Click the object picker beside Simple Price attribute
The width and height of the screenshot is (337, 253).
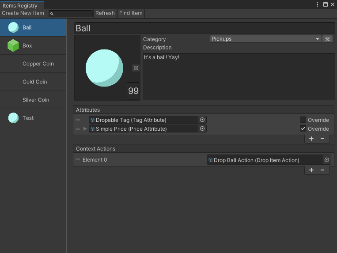click(202, 129)
